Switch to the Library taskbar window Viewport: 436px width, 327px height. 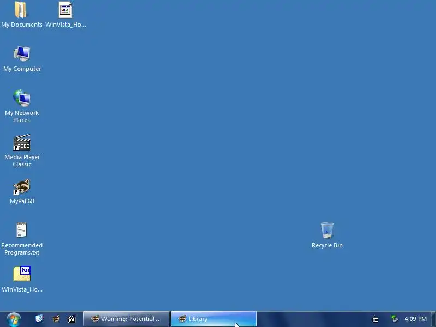[214, 319]
